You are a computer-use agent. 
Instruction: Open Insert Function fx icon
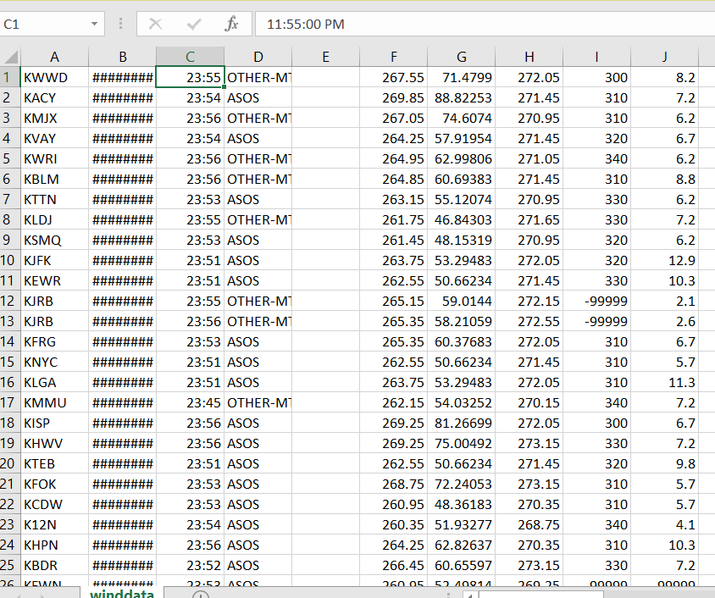pos(231,24)
